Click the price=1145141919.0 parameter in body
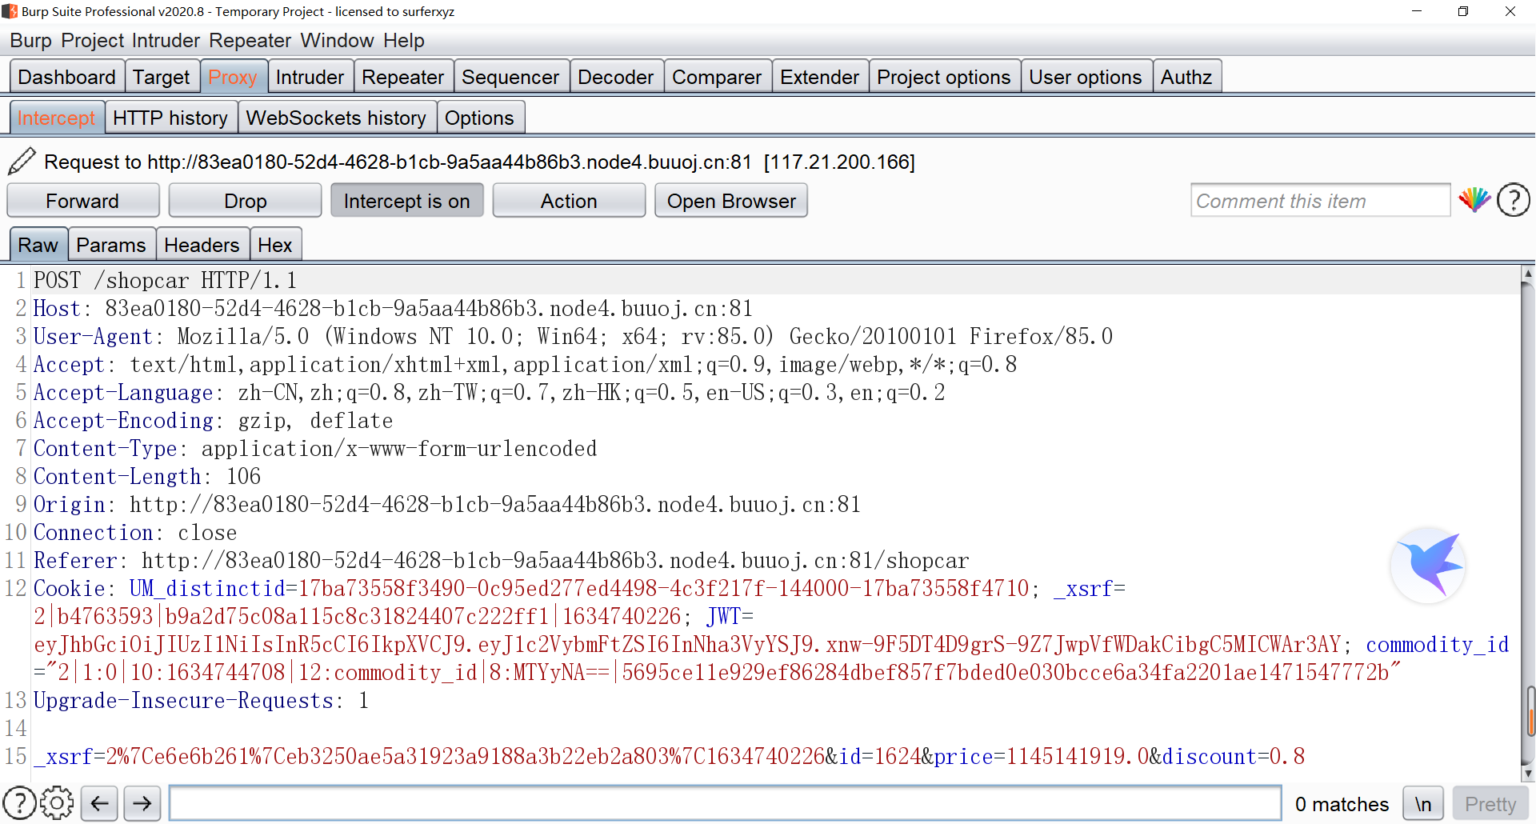The height and width of the screenshot is (824, 1536). pos(1041,757)
